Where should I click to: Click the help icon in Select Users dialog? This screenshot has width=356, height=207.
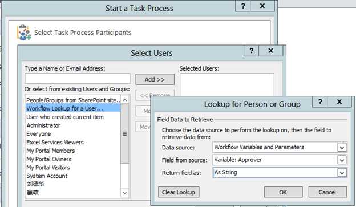[251, 51]
